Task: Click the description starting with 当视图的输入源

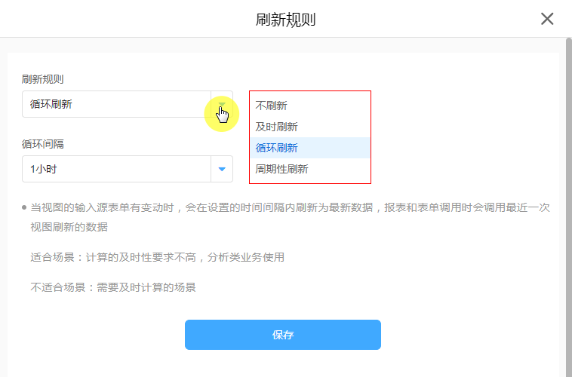Action: click(290, 207)
